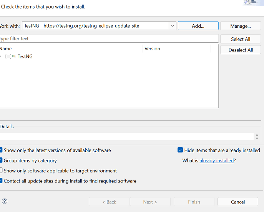Toggle Show only the latest versions checkbox
This screenshot has height=212, width=264.
coord(1,150)
